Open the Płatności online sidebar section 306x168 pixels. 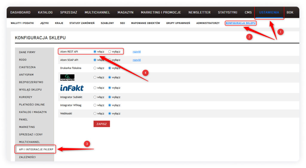(32, 105)
